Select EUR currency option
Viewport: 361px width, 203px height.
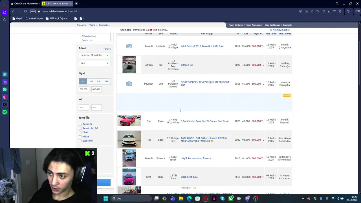99,81
